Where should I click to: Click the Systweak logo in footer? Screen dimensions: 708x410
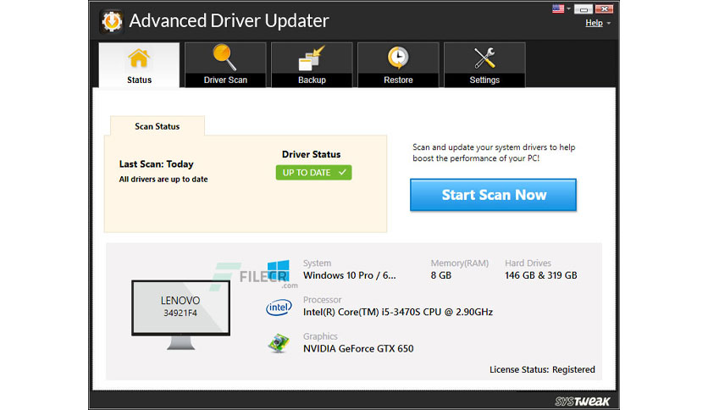coord(582,401)
